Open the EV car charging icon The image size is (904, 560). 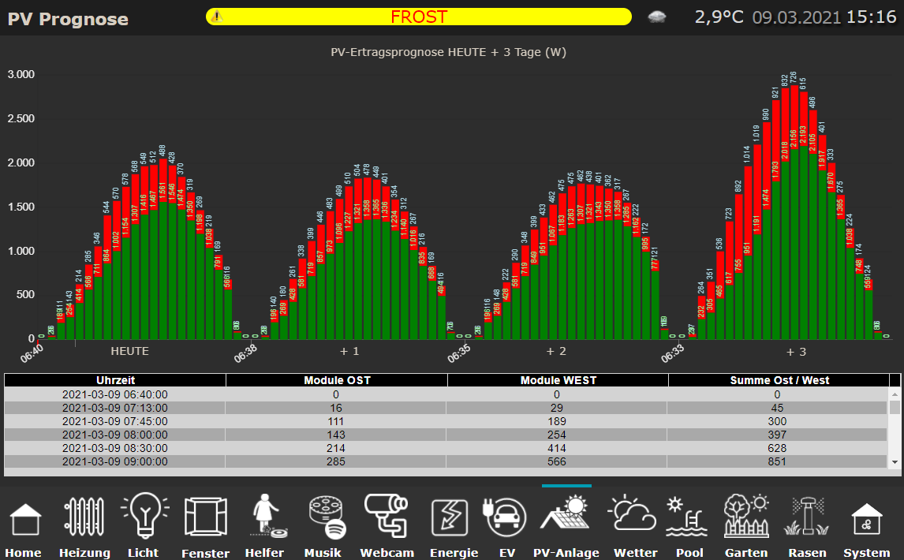(505, 517)
